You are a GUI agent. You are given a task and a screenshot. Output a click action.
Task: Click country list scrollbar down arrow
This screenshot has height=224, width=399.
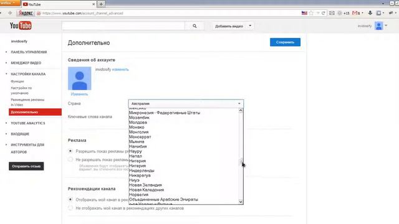(241, 202)
